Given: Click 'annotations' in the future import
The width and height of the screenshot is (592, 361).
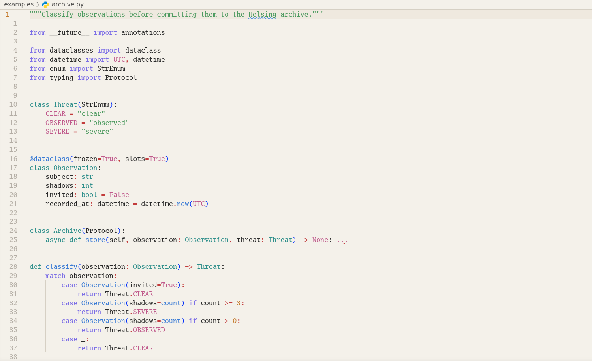Looking at the screenshot, I should tap(143, 33).
